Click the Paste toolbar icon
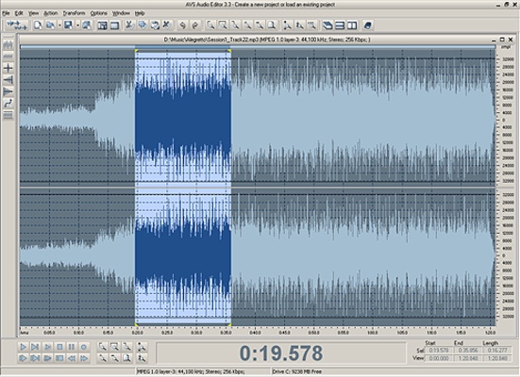This screenshot has height=377, width=520. pyautogui.click(x=155, y=25)
